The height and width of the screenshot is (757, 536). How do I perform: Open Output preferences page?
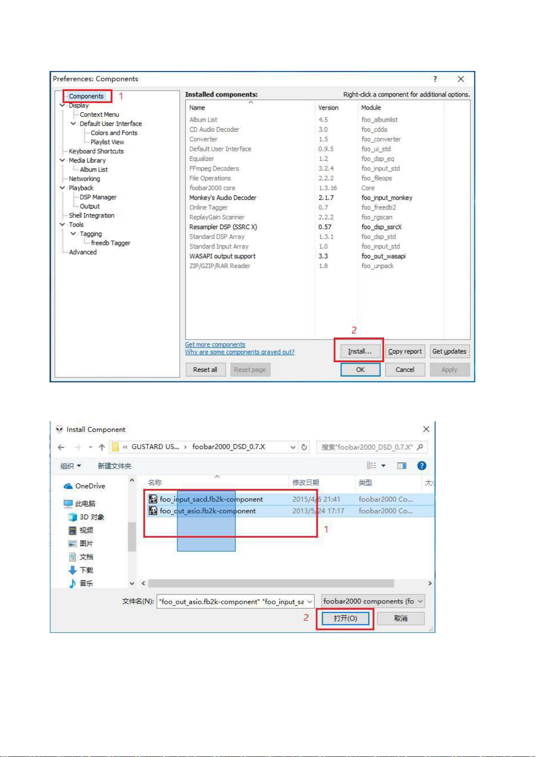coord(89,206)
